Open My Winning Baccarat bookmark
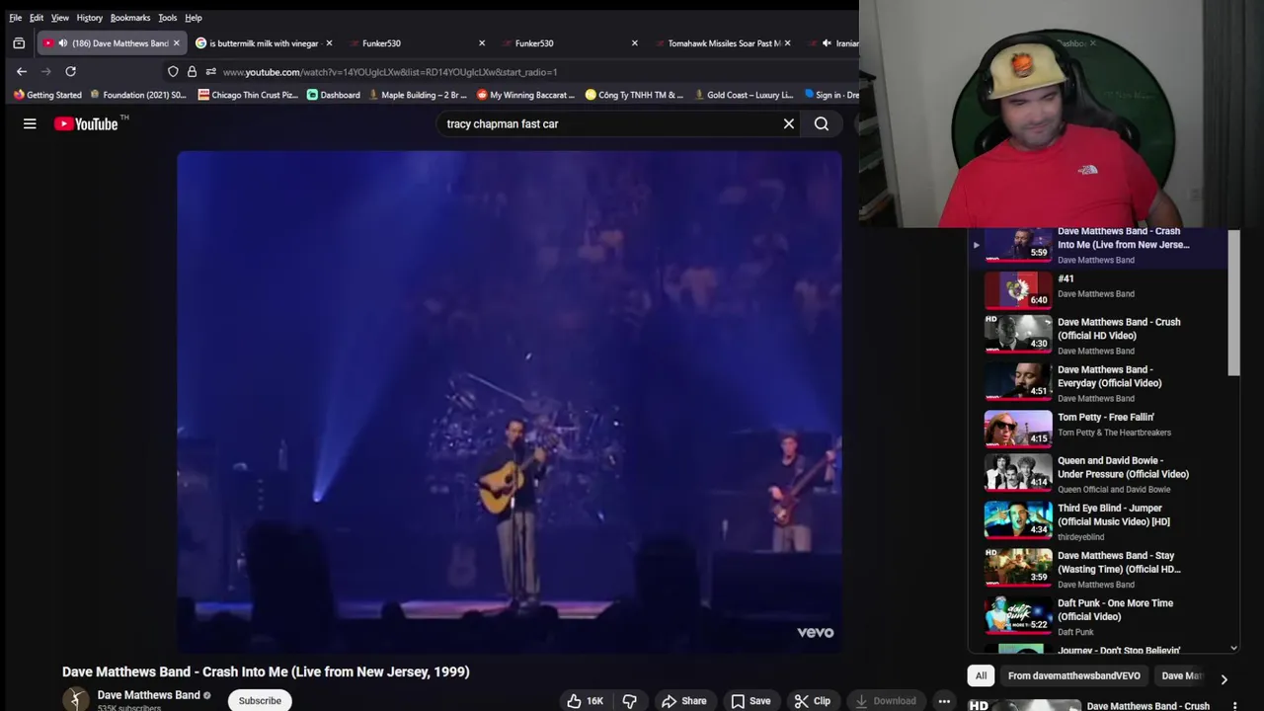Screen dimensions: 1264x711 (x=525, y=95)
